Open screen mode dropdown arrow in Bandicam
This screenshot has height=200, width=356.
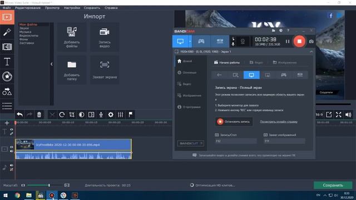(x=190, y=41)
